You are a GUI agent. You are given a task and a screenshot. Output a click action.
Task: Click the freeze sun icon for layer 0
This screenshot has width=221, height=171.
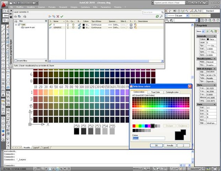click(x=73, y=25)
